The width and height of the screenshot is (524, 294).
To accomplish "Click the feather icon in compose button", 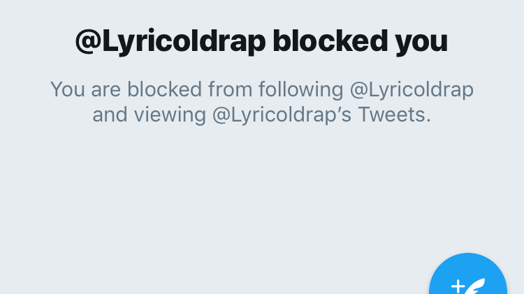I will (x=475, y=286).
